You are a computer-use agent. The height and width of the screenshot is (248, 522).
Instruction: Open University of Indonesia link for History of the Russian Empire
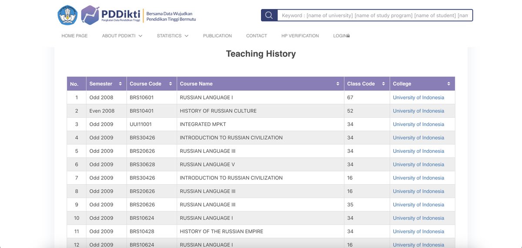coord(418,231)
